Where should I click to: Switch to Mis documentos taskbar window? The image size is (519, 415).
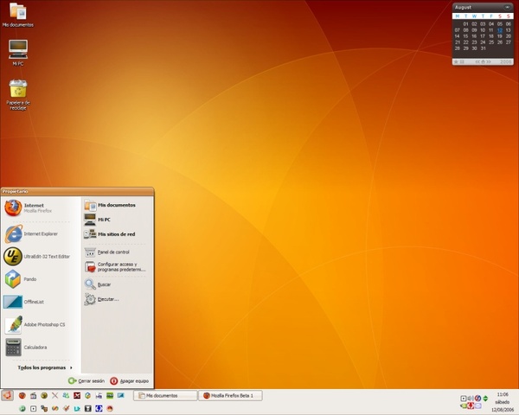pos(165,395)
